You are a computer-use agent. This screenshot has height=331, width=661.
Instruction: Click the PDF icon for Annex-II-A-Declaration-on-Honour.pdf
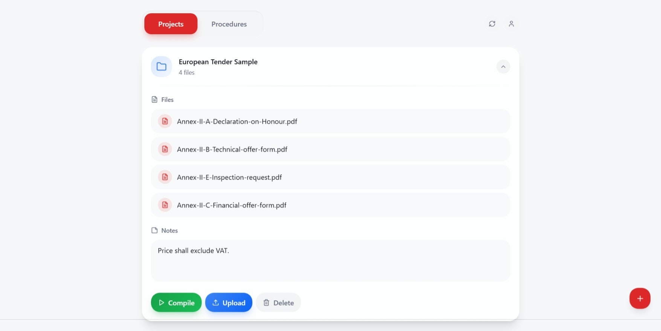pyautogui.click(x=165, y=121)
